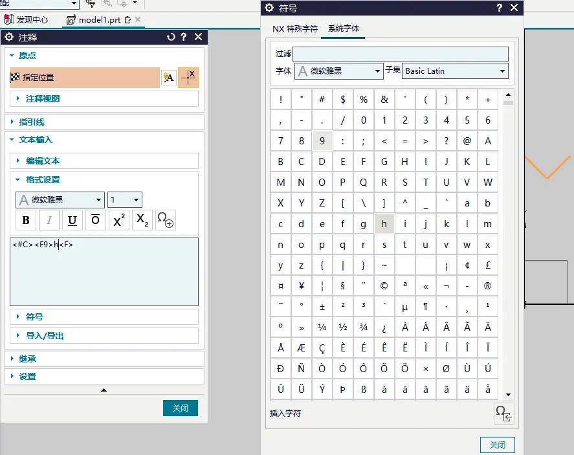Select the registered ® character
The height and width of the screenshot is (455, 574).
[487, 286]
